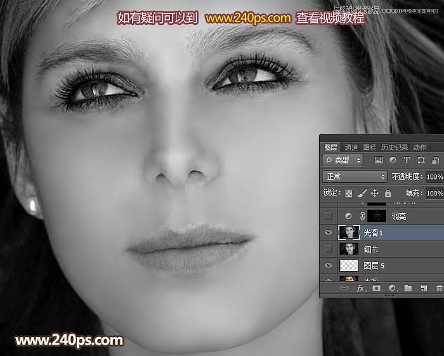Click the 填充 fill value field
This screenshot has height=356, width=444.
[434, 194]
